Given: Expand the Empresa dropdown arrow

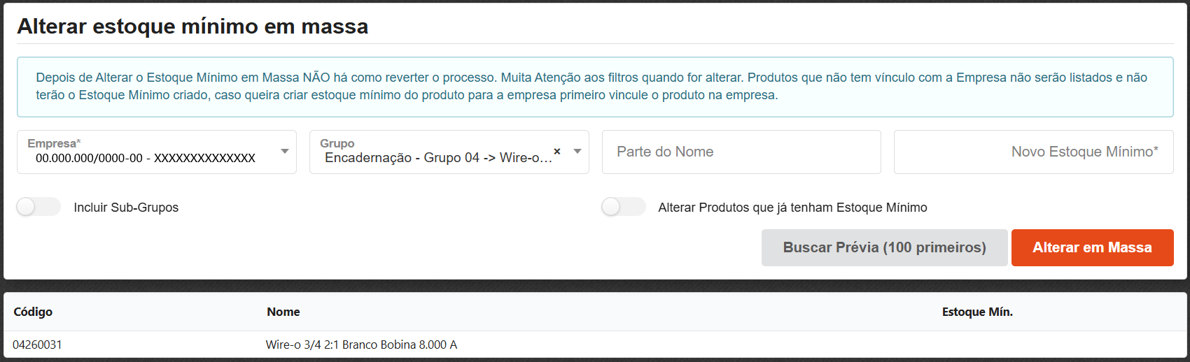Looking at the screenshot, I should pos(285,151).
